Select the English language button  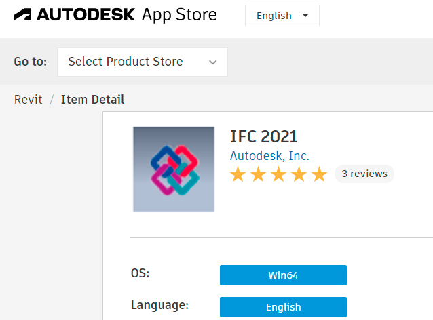pyautogui.click(x=283, y=307)
